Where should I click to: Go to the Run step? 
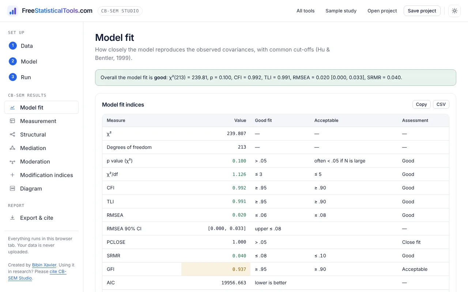[x=41, y=77]
